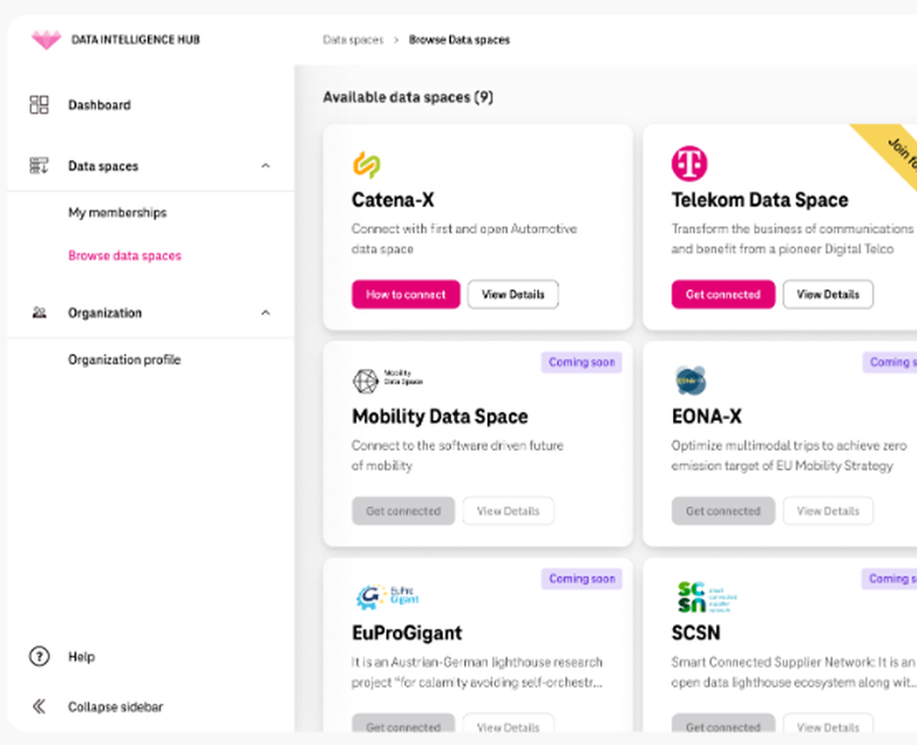This screenshot has height=745, width=917.
Task: Click the Mobility Data Space title
Action: [440, 416]
